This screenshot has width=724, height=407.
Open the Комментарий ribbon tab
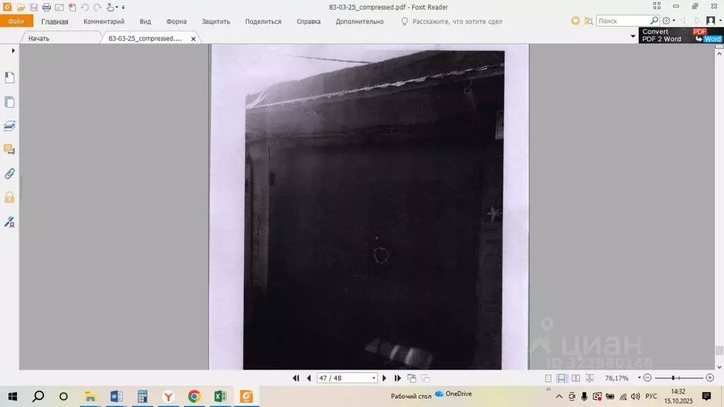pyautogui.click(x=104, y=21)
